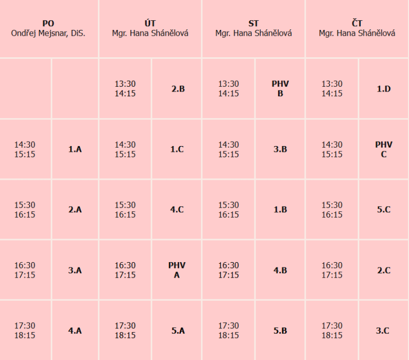Click the 4.A class cell
Screen dimensions: 409x360
point(75,331)
